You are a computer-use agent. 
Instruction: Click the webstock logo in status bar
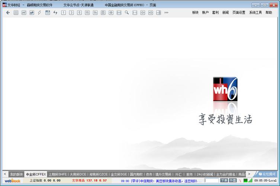click(x=13, y=181)
